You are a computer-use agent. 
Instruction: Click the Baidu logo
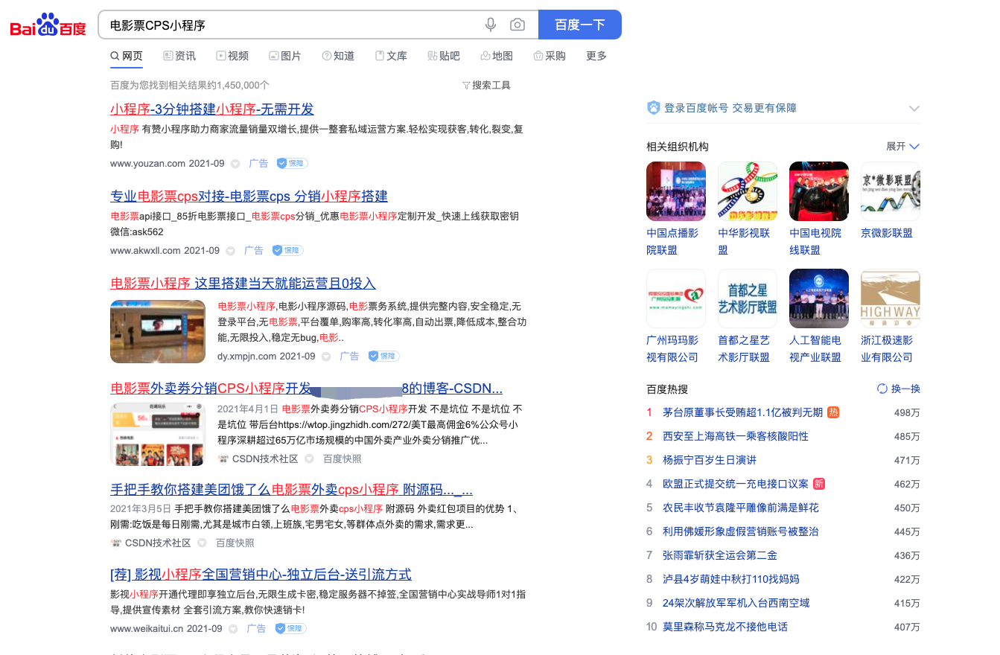coord(48,25)
